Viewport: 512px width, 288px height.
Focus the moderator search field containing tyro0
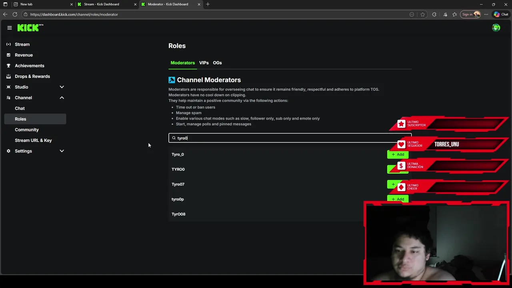pyautogui.click(x=290, y=138)
